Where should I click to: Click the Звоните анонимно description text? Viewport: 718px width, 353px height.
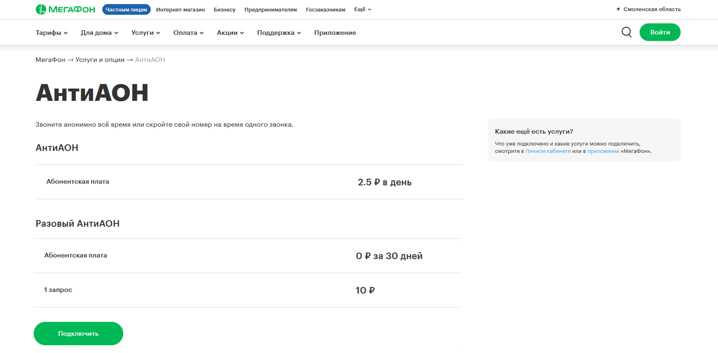(164, 124)
